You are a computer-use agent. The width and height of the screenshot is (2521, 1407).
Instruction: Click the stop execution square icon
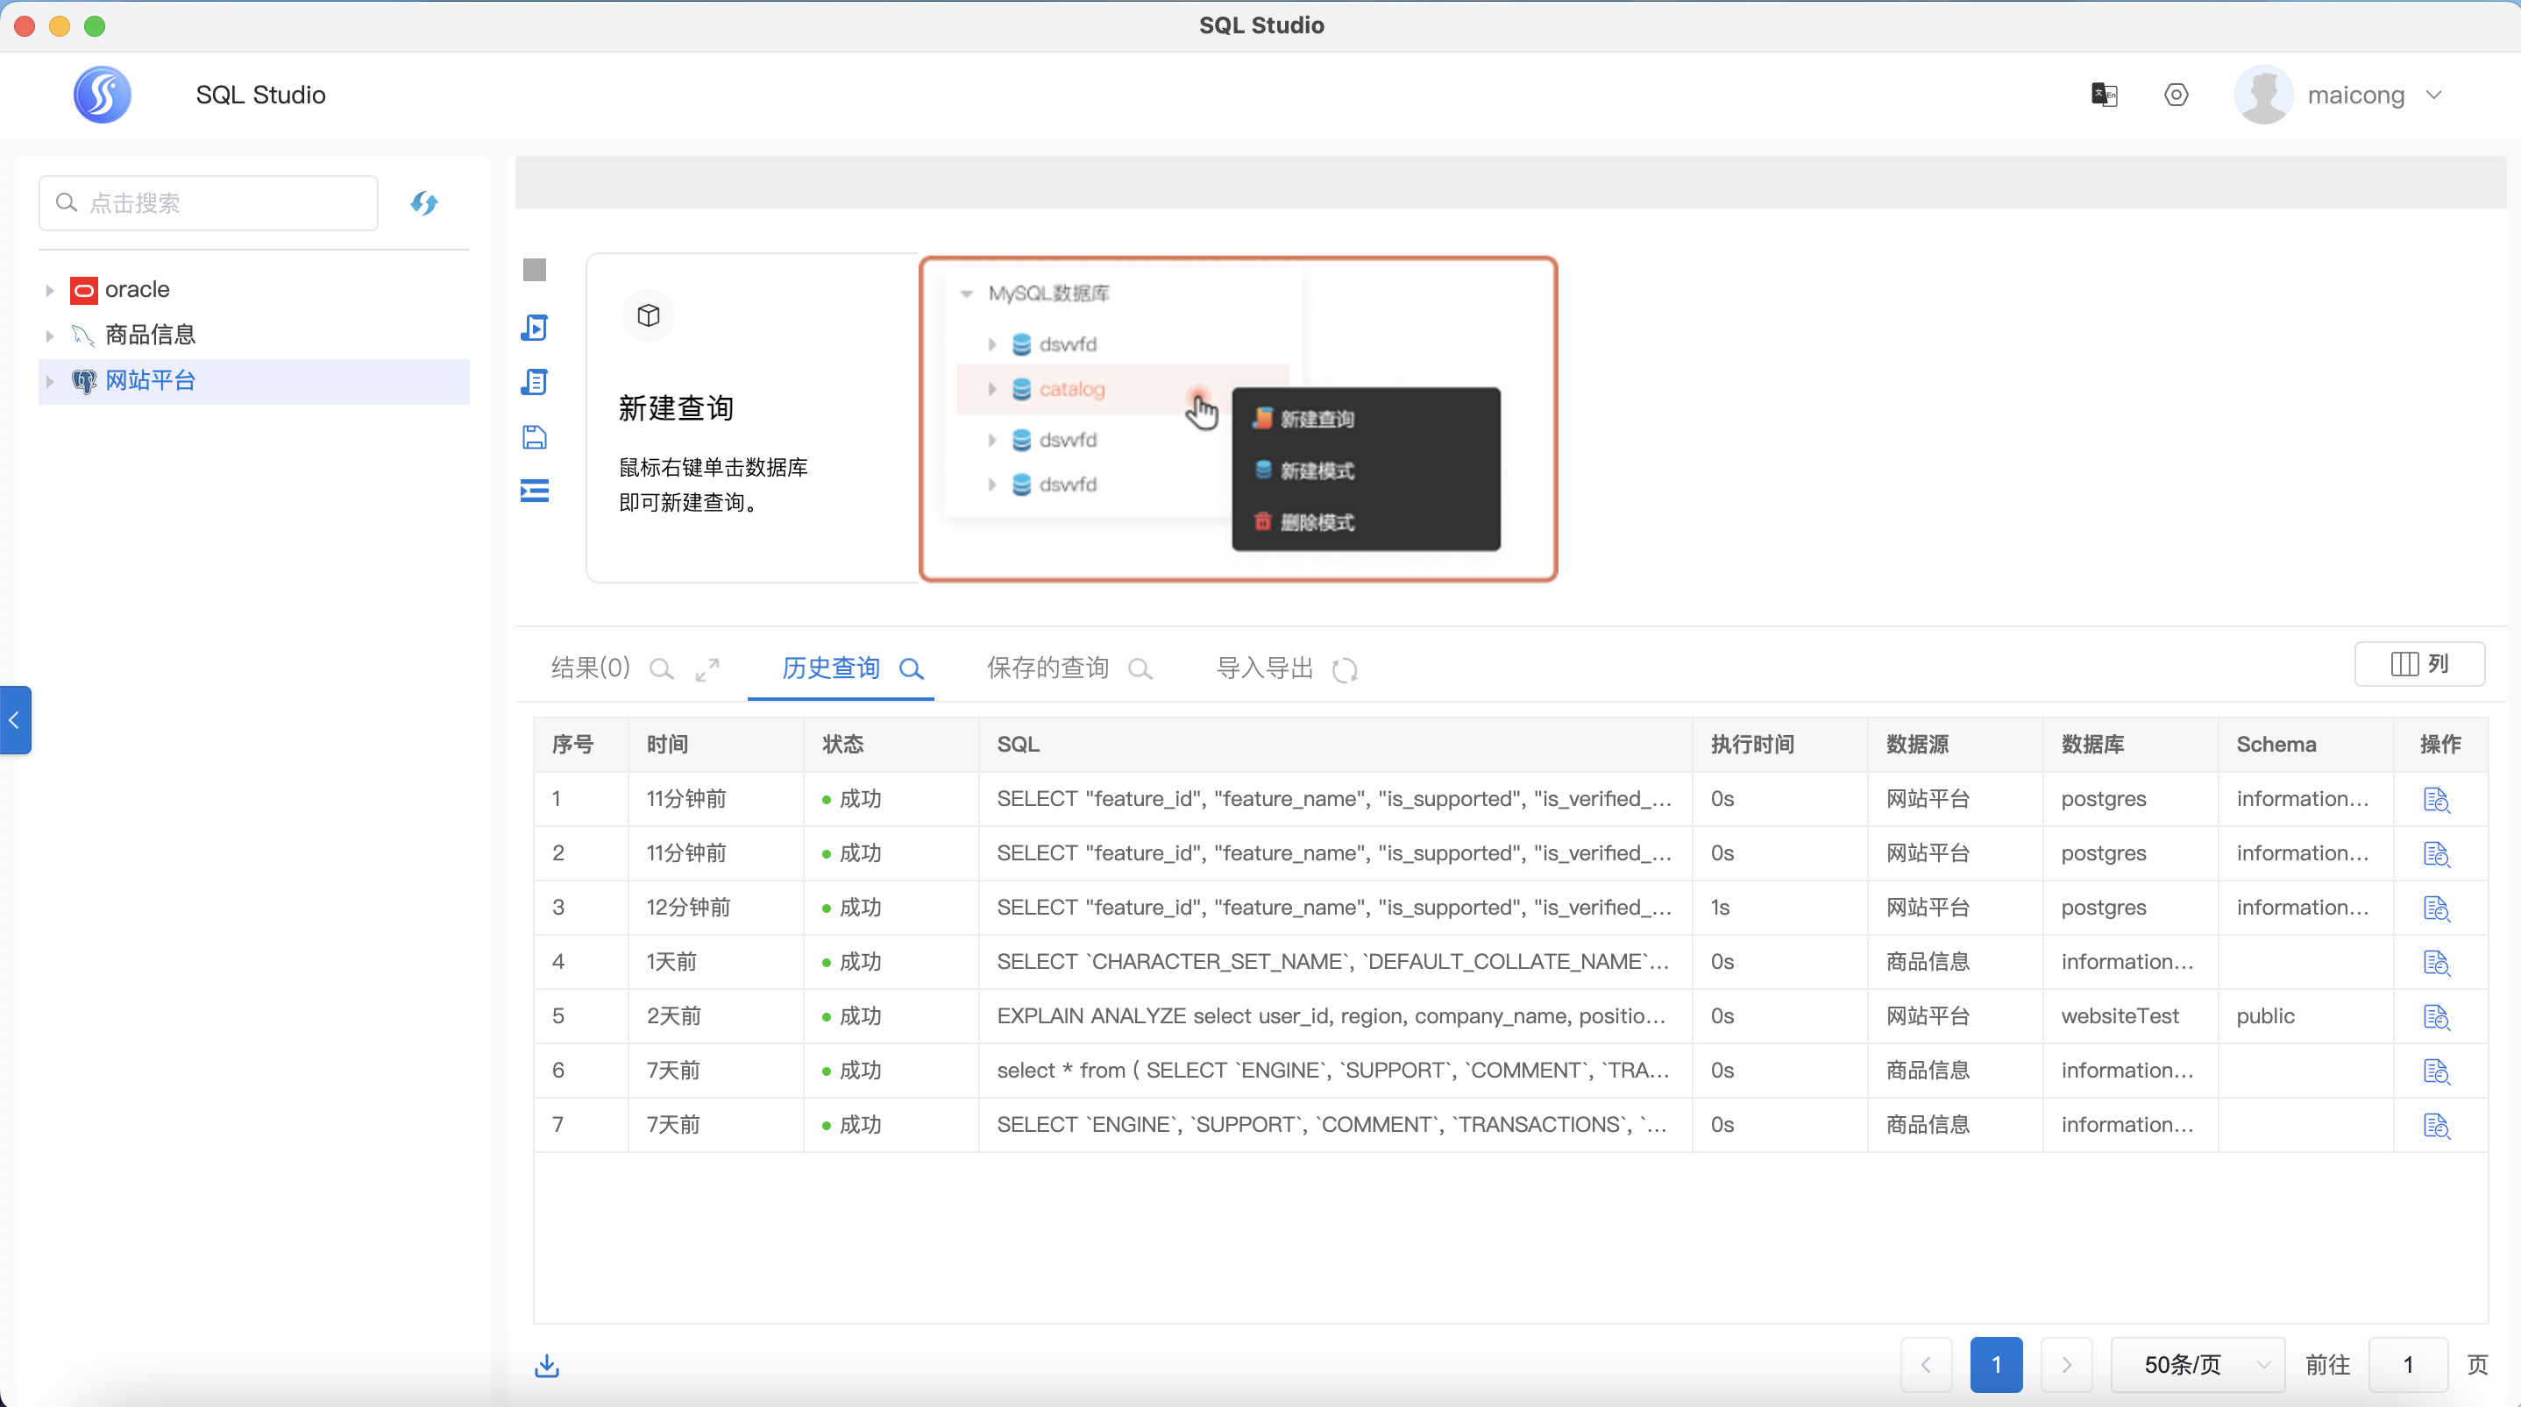tap(535, 270)
